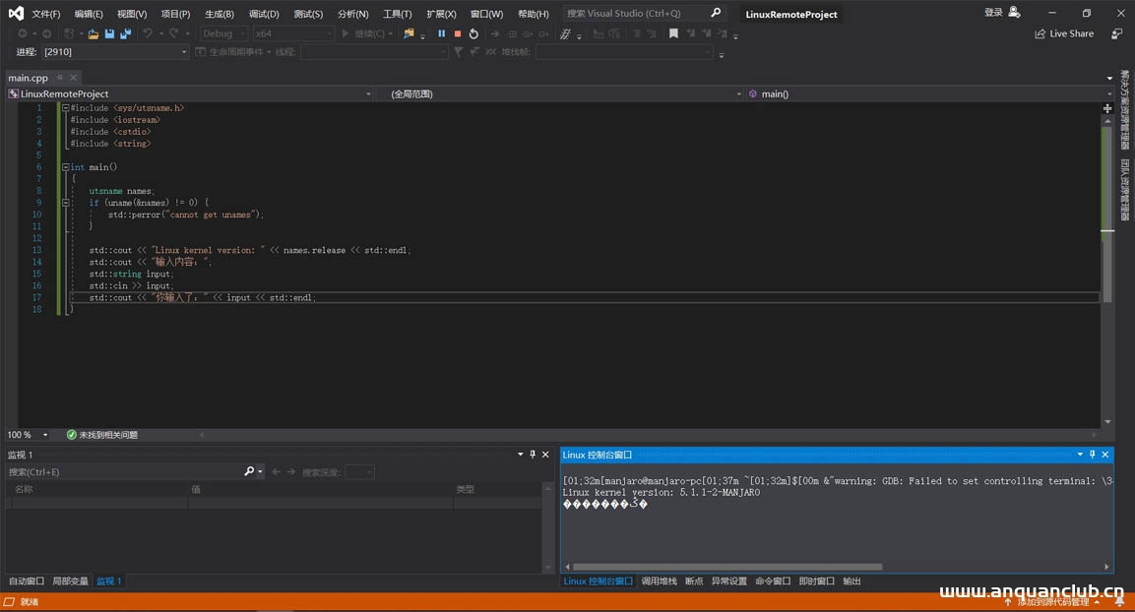Image resolution: width=1135 pixels, height=612 pixels.
Task: Toggle the pin on 监视 1 panel
Action: click(533, 454)
